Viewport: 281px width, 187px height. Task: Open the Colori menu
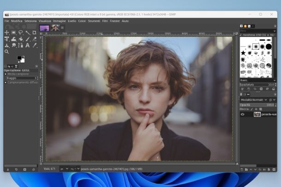(82, 21)
